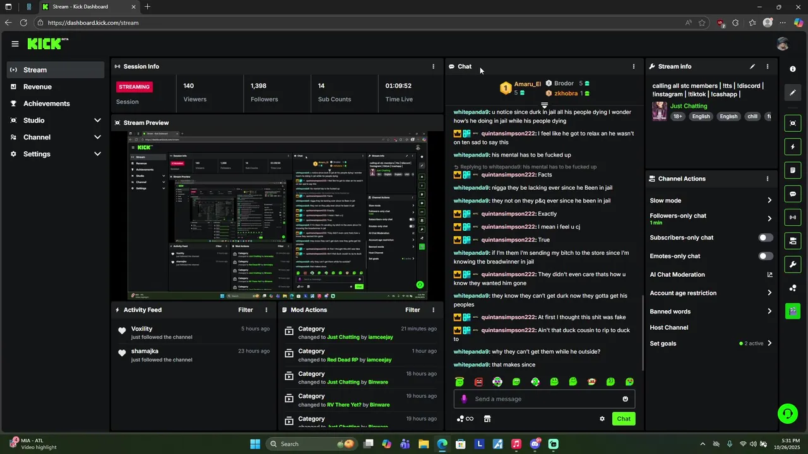This screenshot has width=808, height=454.
Task: Click the chat panel scrollbar
Action: click(x=642, y=332)
